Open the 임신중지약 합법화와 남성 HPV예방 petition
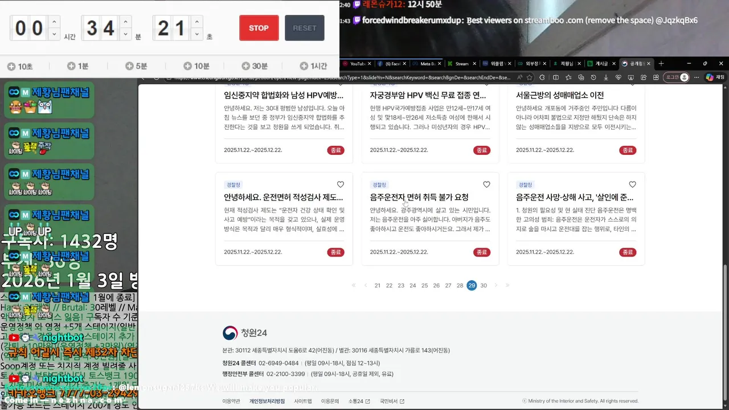This screenshot has height=410, width=729. [284, 95]
